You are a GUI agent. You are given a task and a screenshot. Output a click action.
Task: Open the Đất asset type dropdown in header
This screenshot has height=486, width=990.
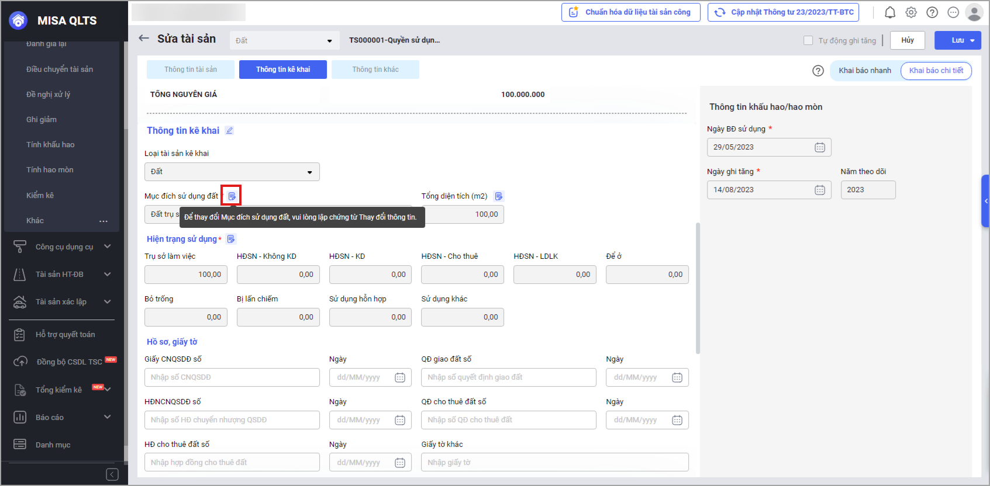pyautogui.click(x=284, y=40)
